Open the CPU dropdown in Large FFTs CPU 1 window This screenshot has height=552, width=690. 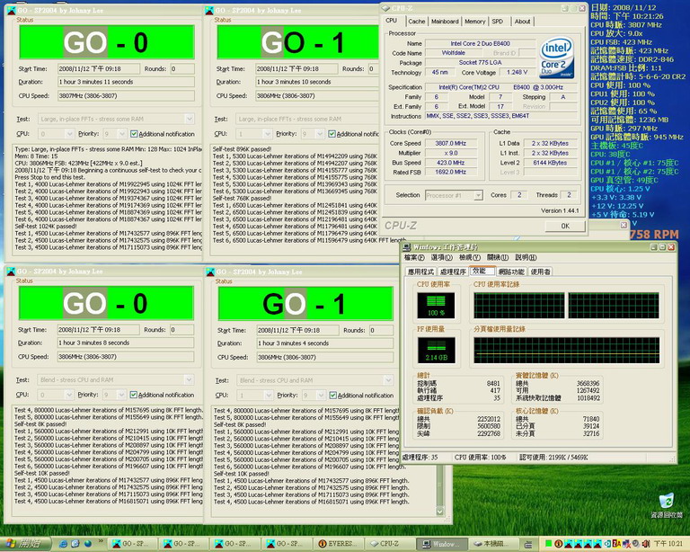(267, 133)
